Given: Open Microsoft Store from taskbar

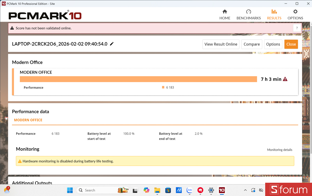Looking at the screenshot, I should click(168, 190).
